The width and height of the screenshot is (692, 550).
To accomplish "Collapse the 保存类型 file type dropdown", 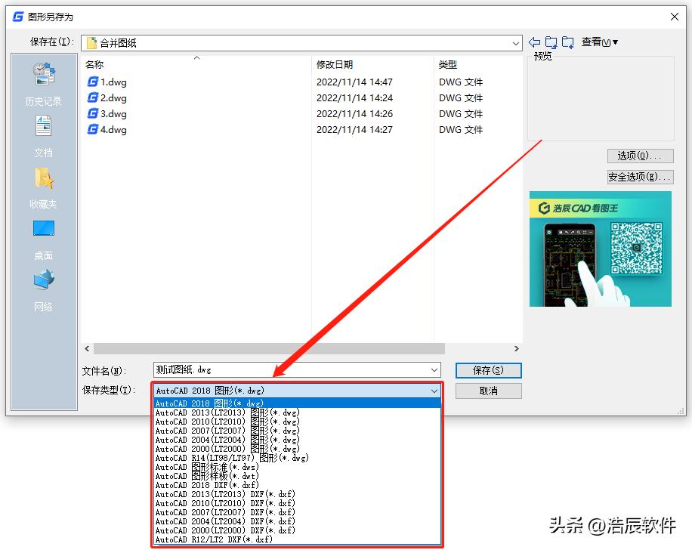I will pos(434,391).
